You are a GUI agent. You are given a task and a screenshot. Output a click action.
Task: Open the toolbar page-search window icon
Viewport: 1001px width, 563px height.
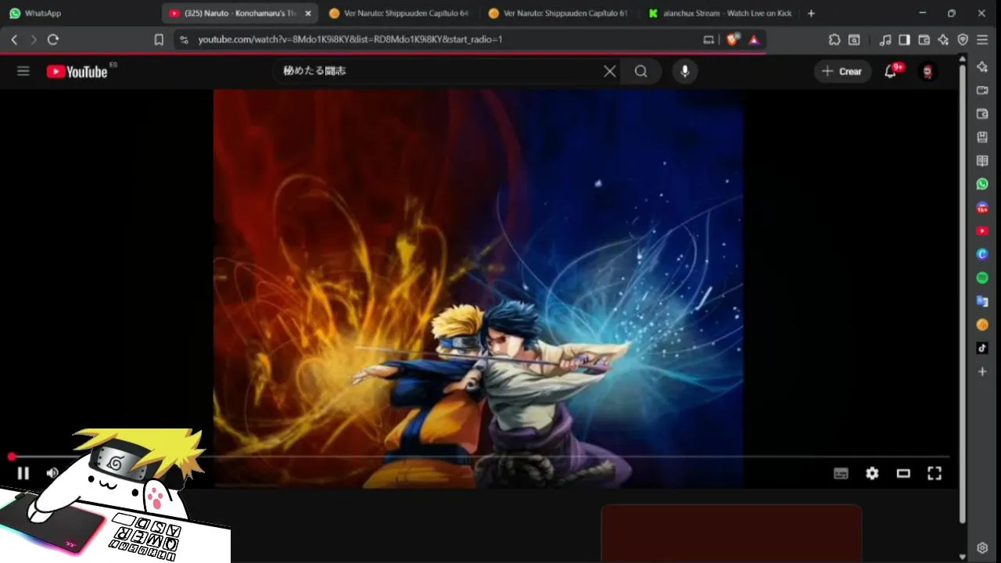click(854, 39)
